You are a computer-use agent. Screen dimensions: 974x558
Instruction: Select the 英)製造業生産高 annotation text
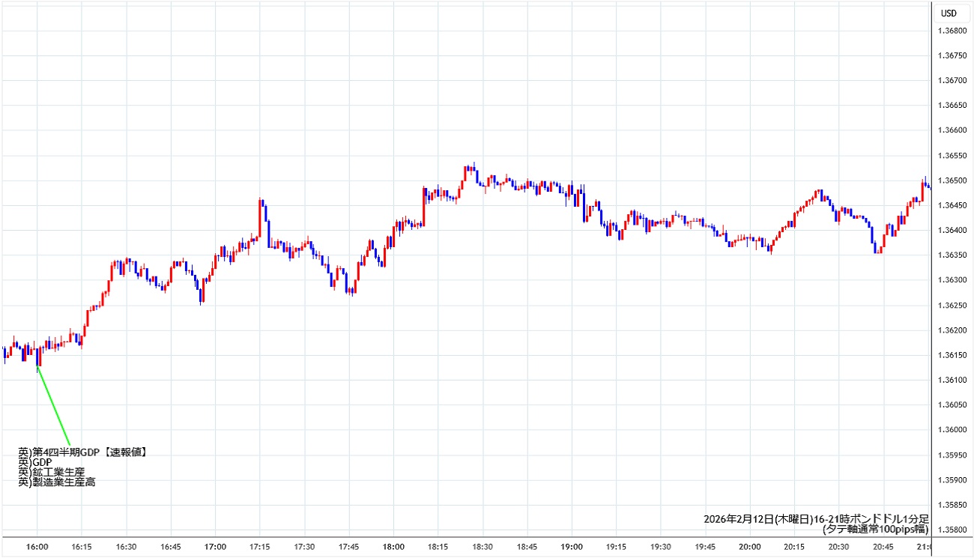tap(57, 482)
